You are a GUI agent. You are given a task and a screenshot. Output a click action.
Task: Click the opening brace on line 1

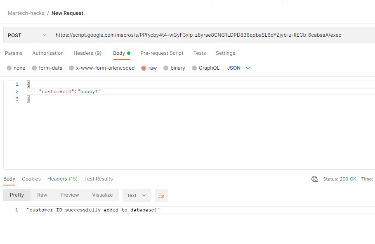click(x=28, y=84)
